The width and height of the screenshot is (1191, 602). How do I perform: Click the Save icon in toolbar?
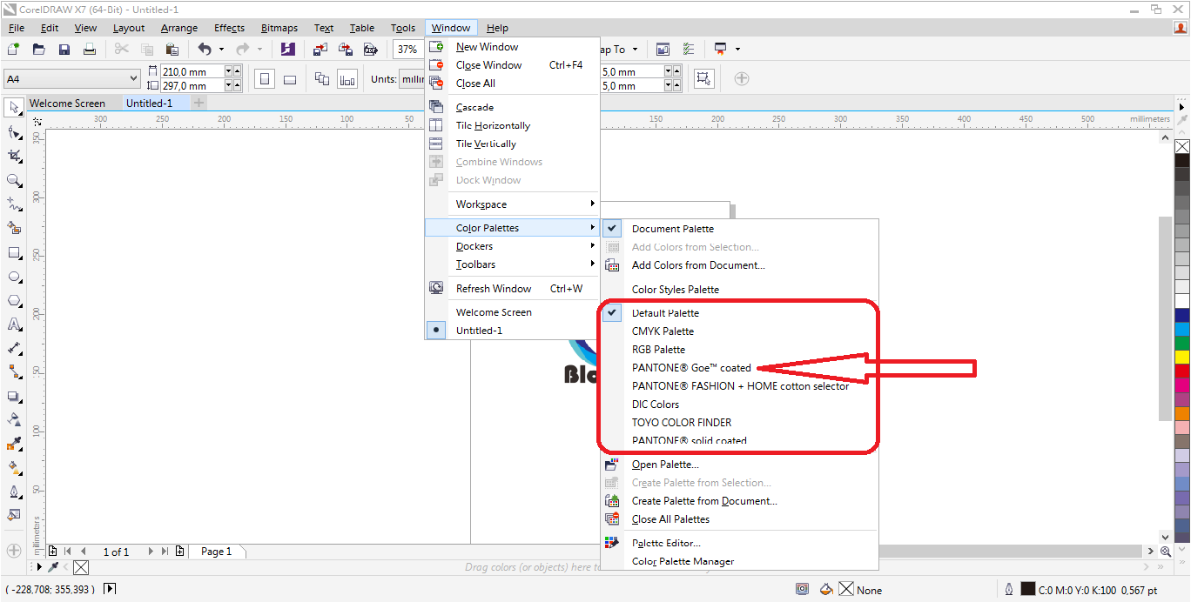64,50
